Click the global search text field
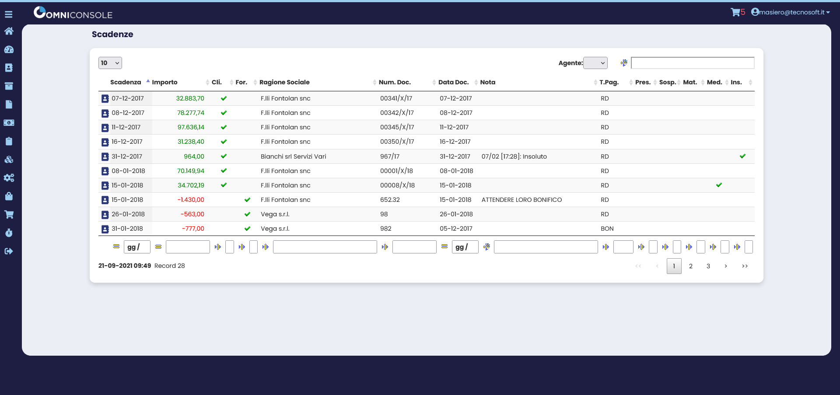 [692, 63]
